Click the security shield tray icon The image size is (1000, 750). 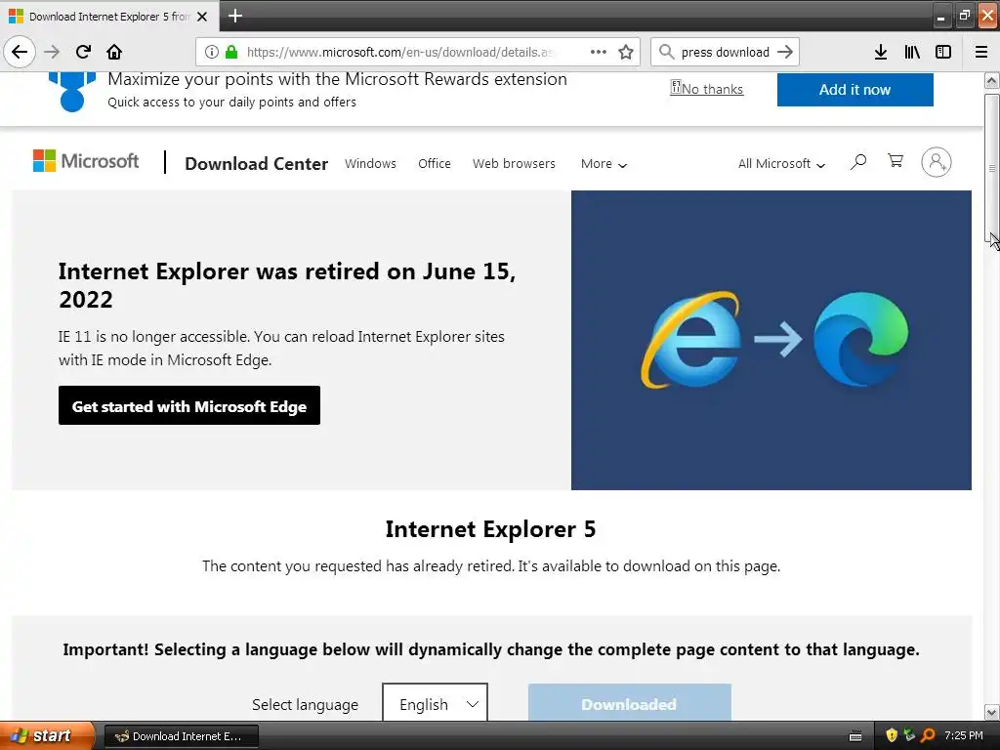pos(892,735)
